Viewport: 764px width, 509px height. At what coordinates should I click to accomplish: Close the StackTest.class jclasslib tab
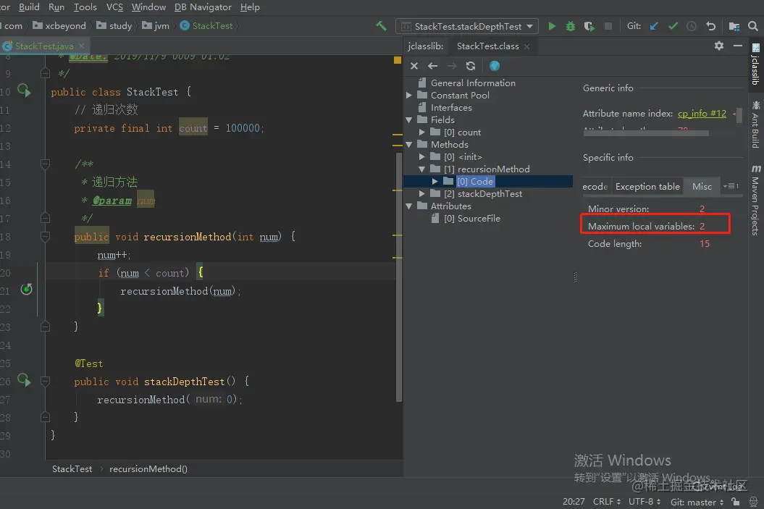tap(526, 46)
